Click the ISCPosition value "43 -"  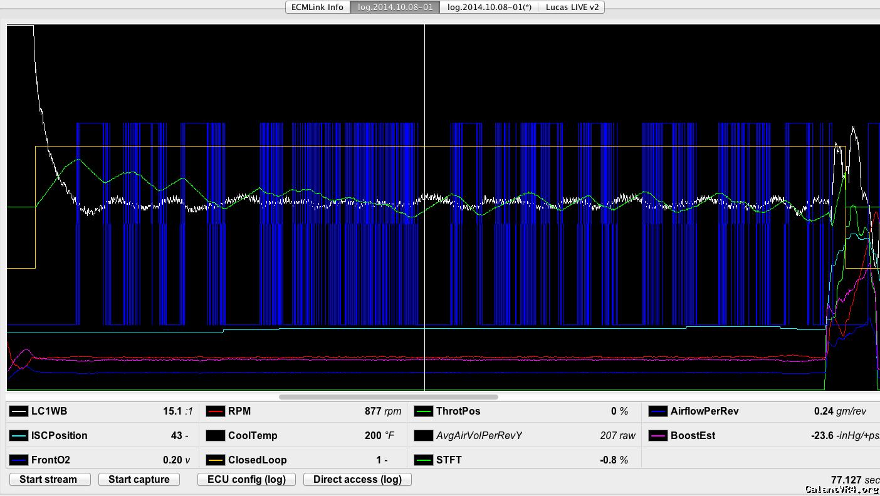point(179,436)
